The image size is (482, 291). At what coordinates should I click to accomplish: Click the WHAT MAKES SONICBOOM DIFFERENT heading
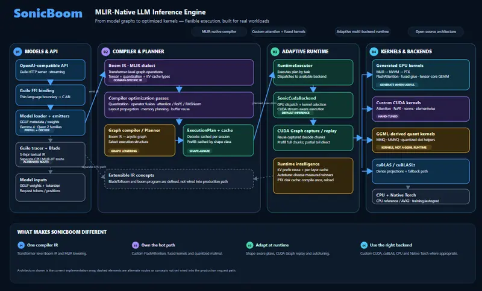tap(62, 232)
